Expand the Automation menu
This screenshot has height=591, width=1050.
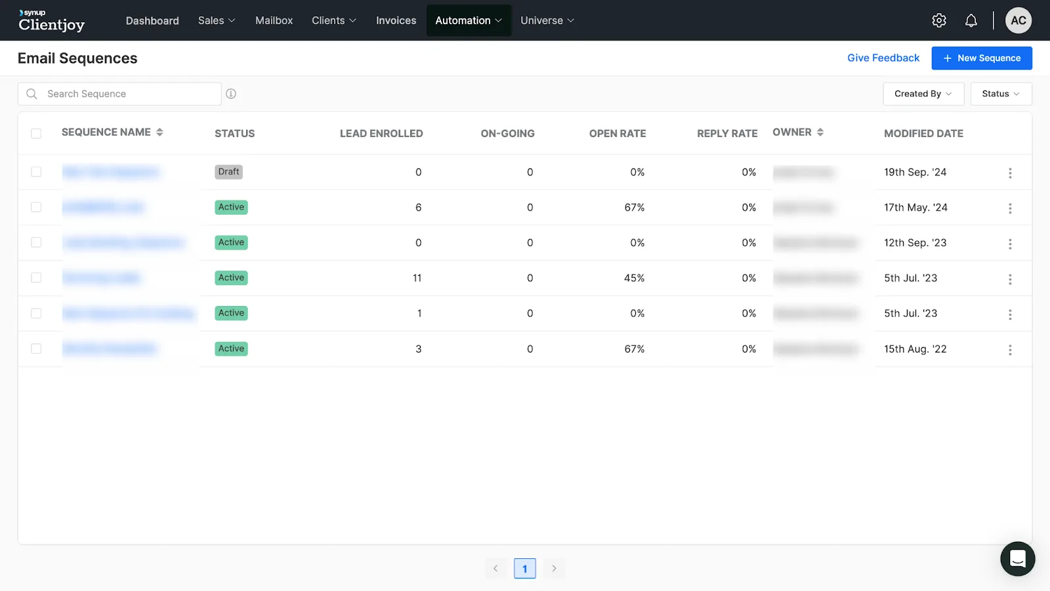(x=469, y=20)
